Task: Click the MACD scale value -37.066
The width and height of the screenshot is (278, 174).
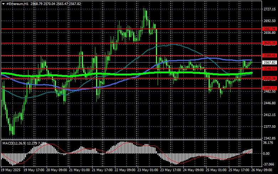Action: [269, 164]
